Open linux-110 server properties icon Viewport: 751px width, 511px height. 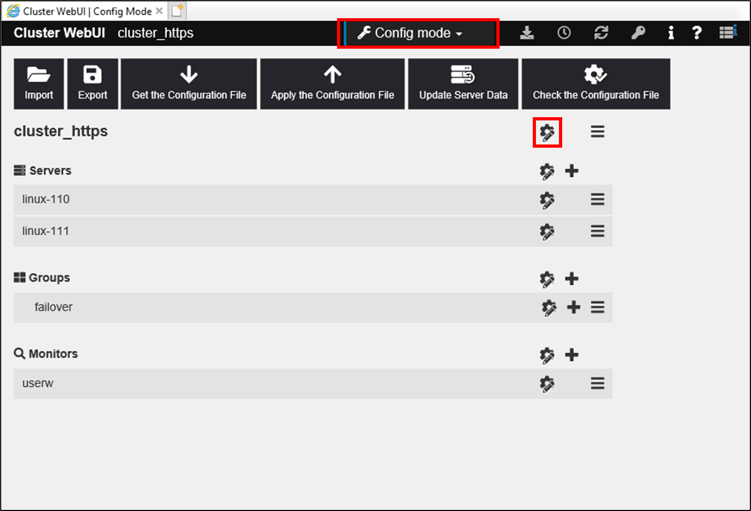[547, 200]
